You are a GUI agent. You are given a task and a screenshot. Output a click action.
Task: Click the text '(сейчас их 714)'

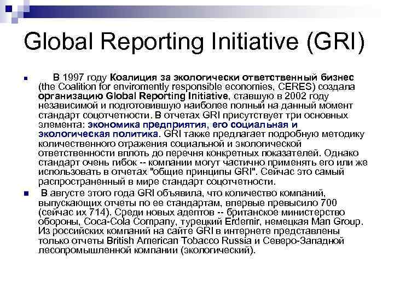pos(74,213)
